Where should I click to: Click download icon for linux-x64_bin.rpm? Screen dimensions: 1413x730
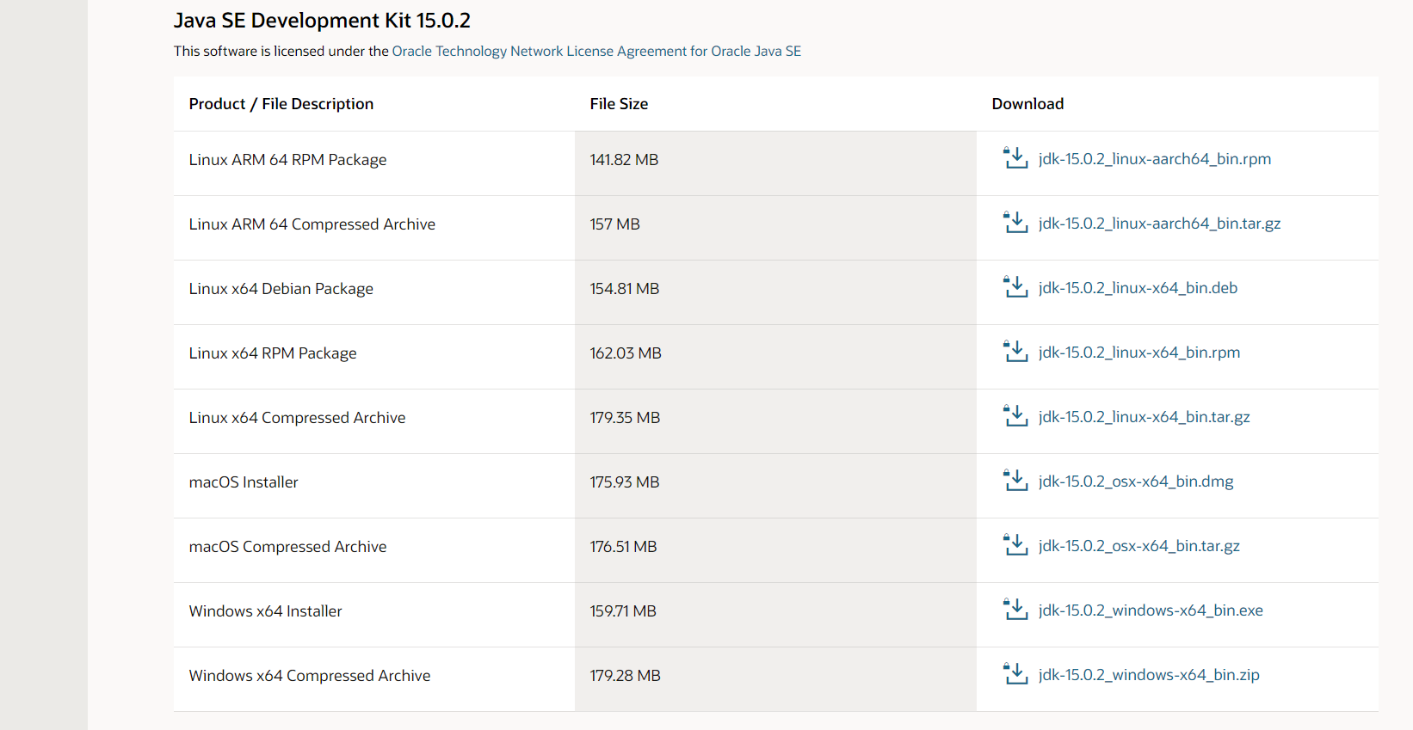coord(1015,352)
